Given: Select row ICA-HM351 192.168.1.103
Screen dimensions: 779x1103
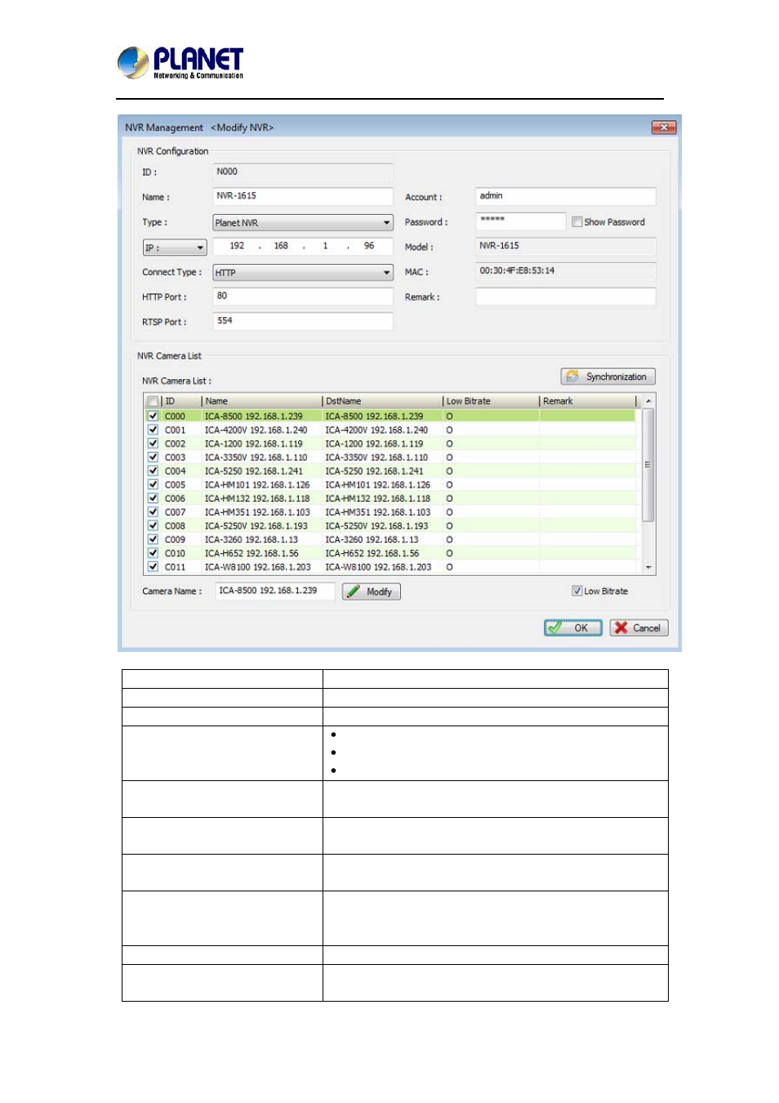Looking at the screenshot, I should pyautogui.click(x=390, y=512).
